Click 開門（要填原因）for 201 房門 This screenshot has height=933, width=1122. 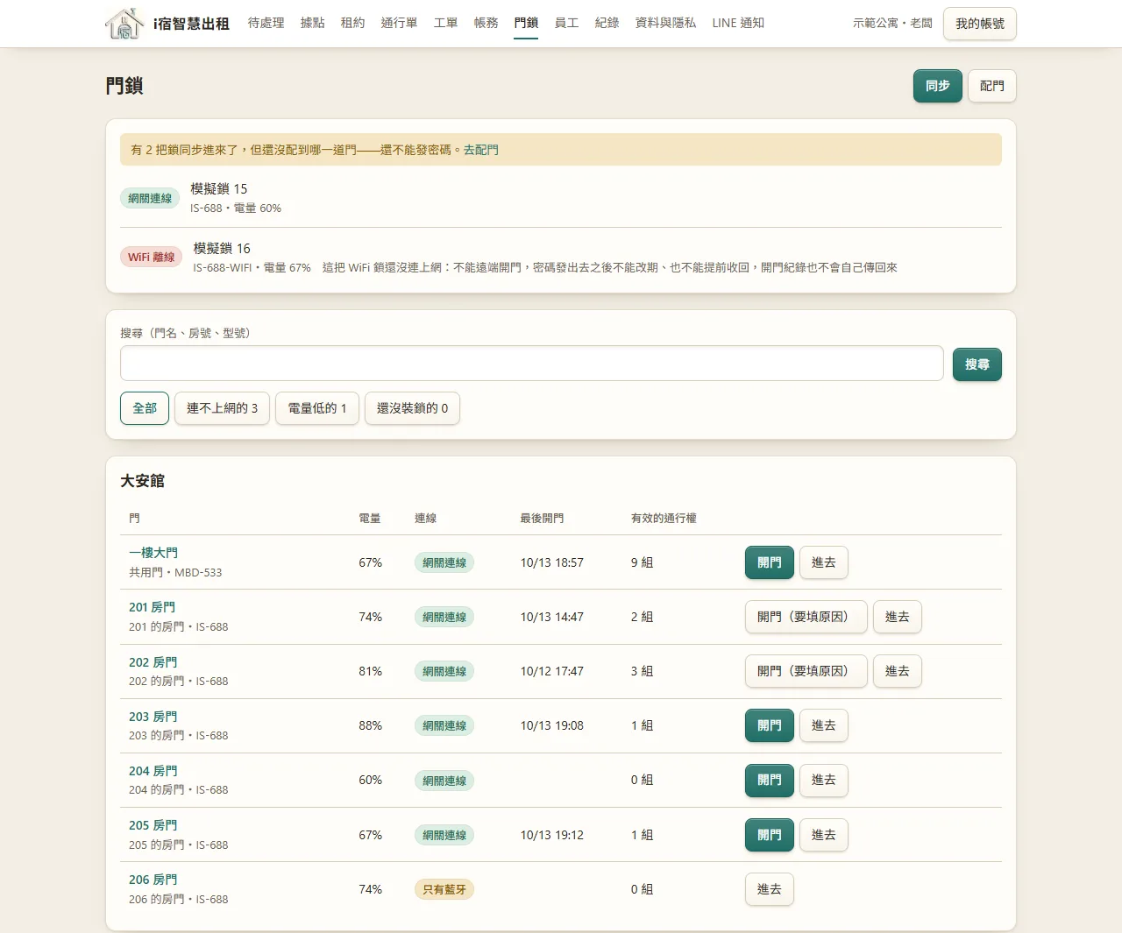pyautogui.click(x=806, y=617)
